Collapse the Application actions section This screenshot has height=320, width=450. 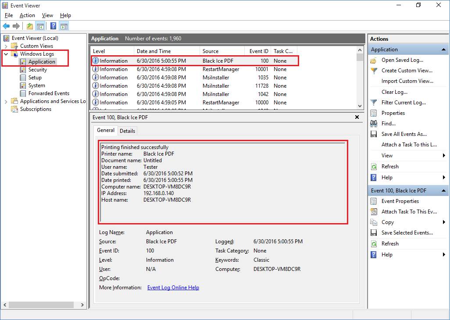tap(443, 50)
